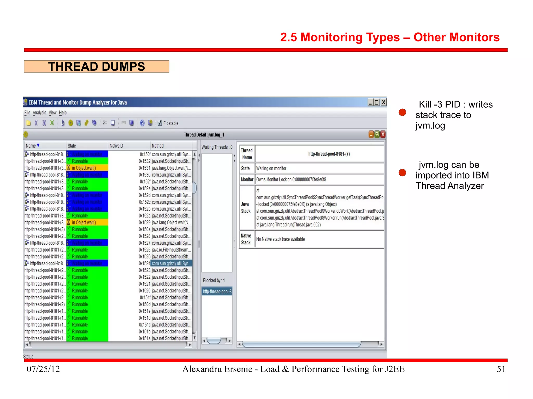Click Waiting Threads : 0 label
This screenshot has width=533, height=399.
click(x=217, y=147)
